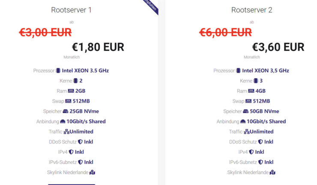317x185 pixels.
Task: Click the discounted €1,80 EUR price
Action: pyautogui.click(x=98, y=47)
